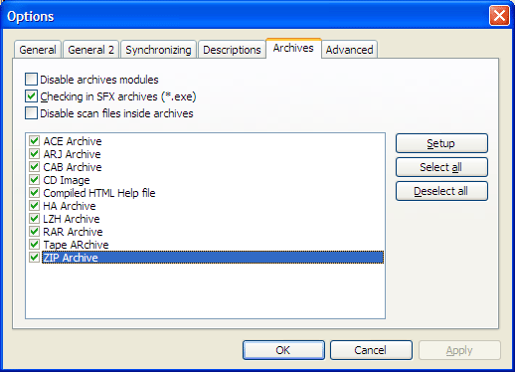Uncheck the ZIP Archive checkbox
515x372 pixels.
pos(34,257)
